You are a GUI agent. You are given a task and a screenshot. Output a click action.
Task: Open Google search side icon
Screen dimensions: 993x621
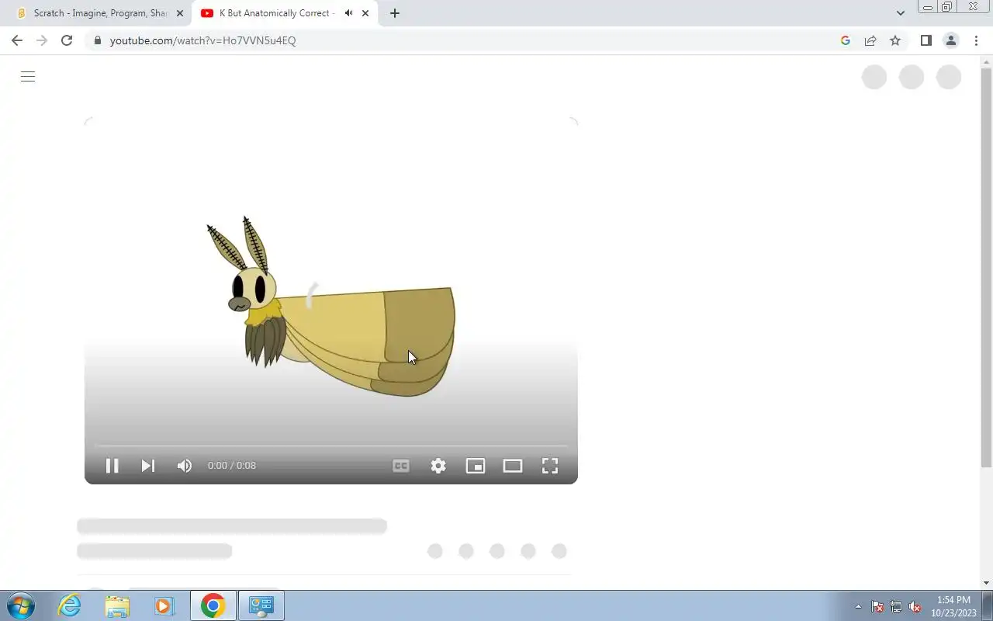846,40
